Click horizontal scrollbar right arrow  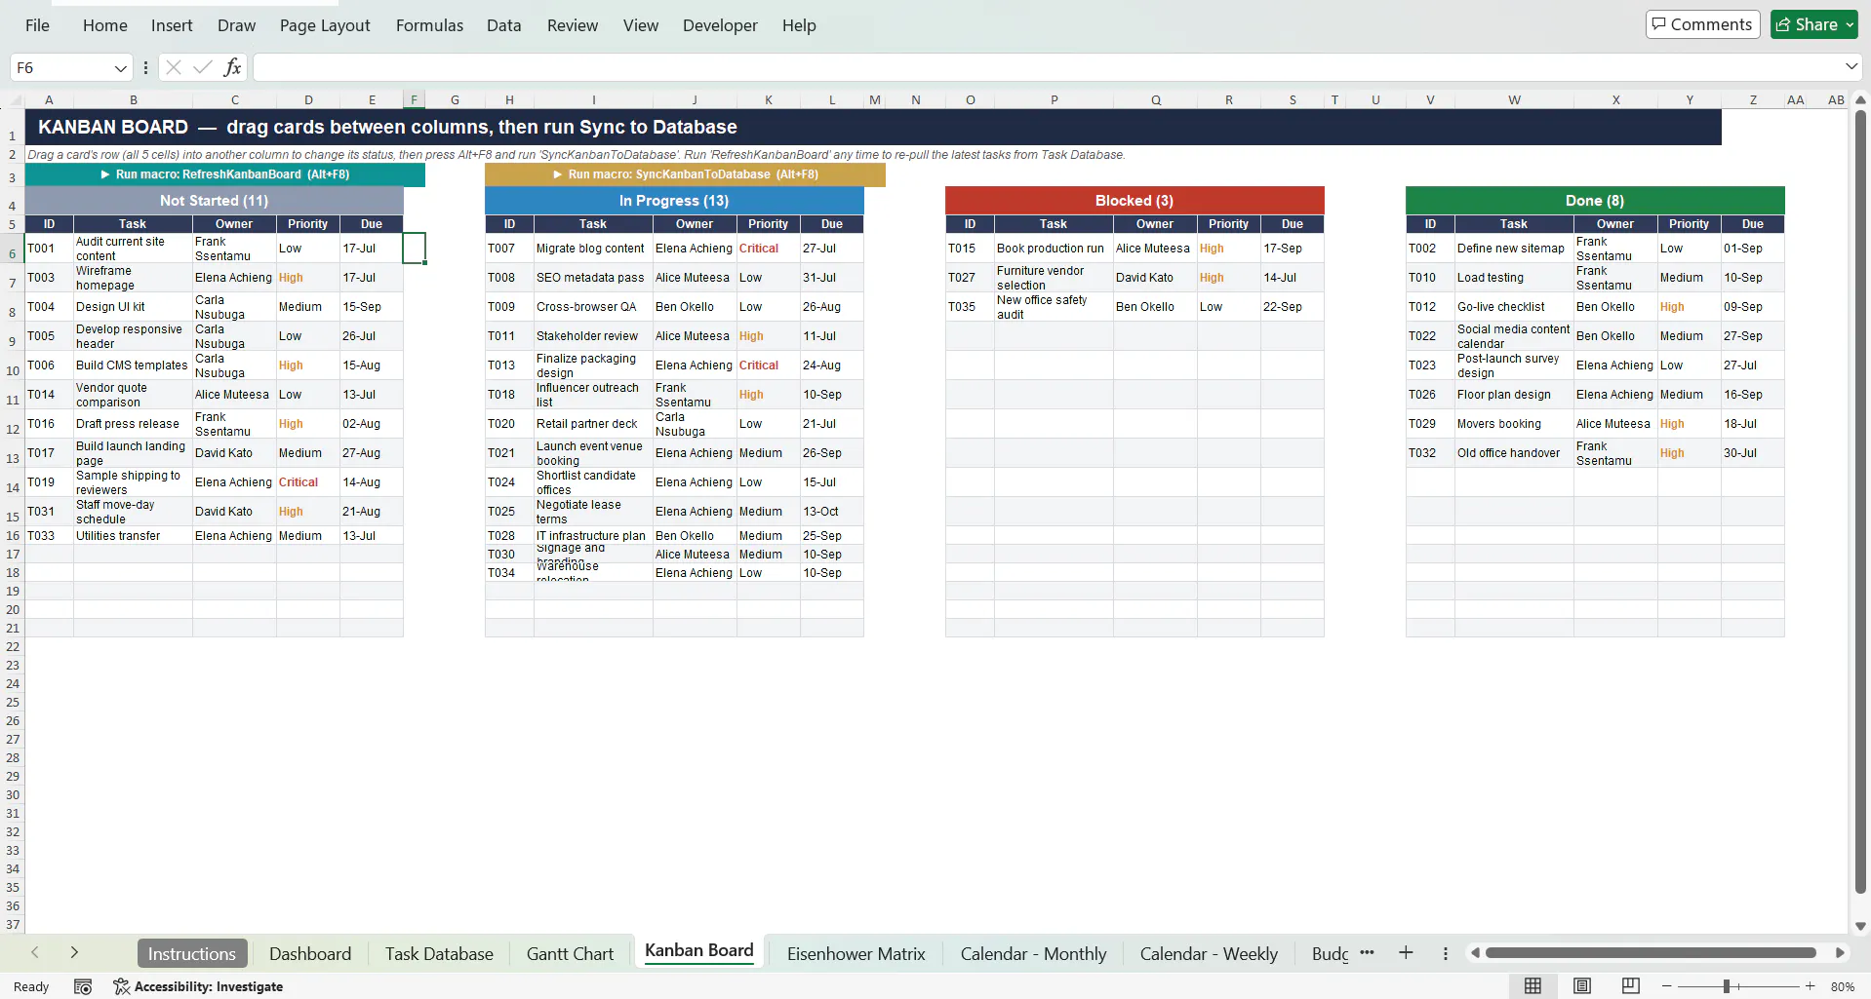[x=1840, y=953]
